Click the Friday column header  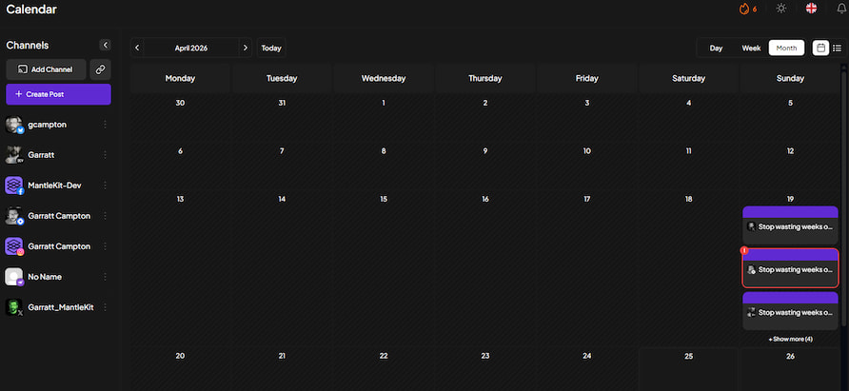click(587, 78)
